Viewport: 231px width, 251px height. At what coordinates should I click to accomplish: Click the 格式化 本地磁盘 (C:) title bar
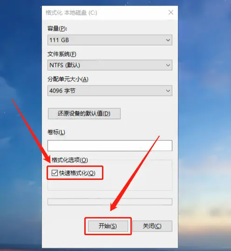71,13
